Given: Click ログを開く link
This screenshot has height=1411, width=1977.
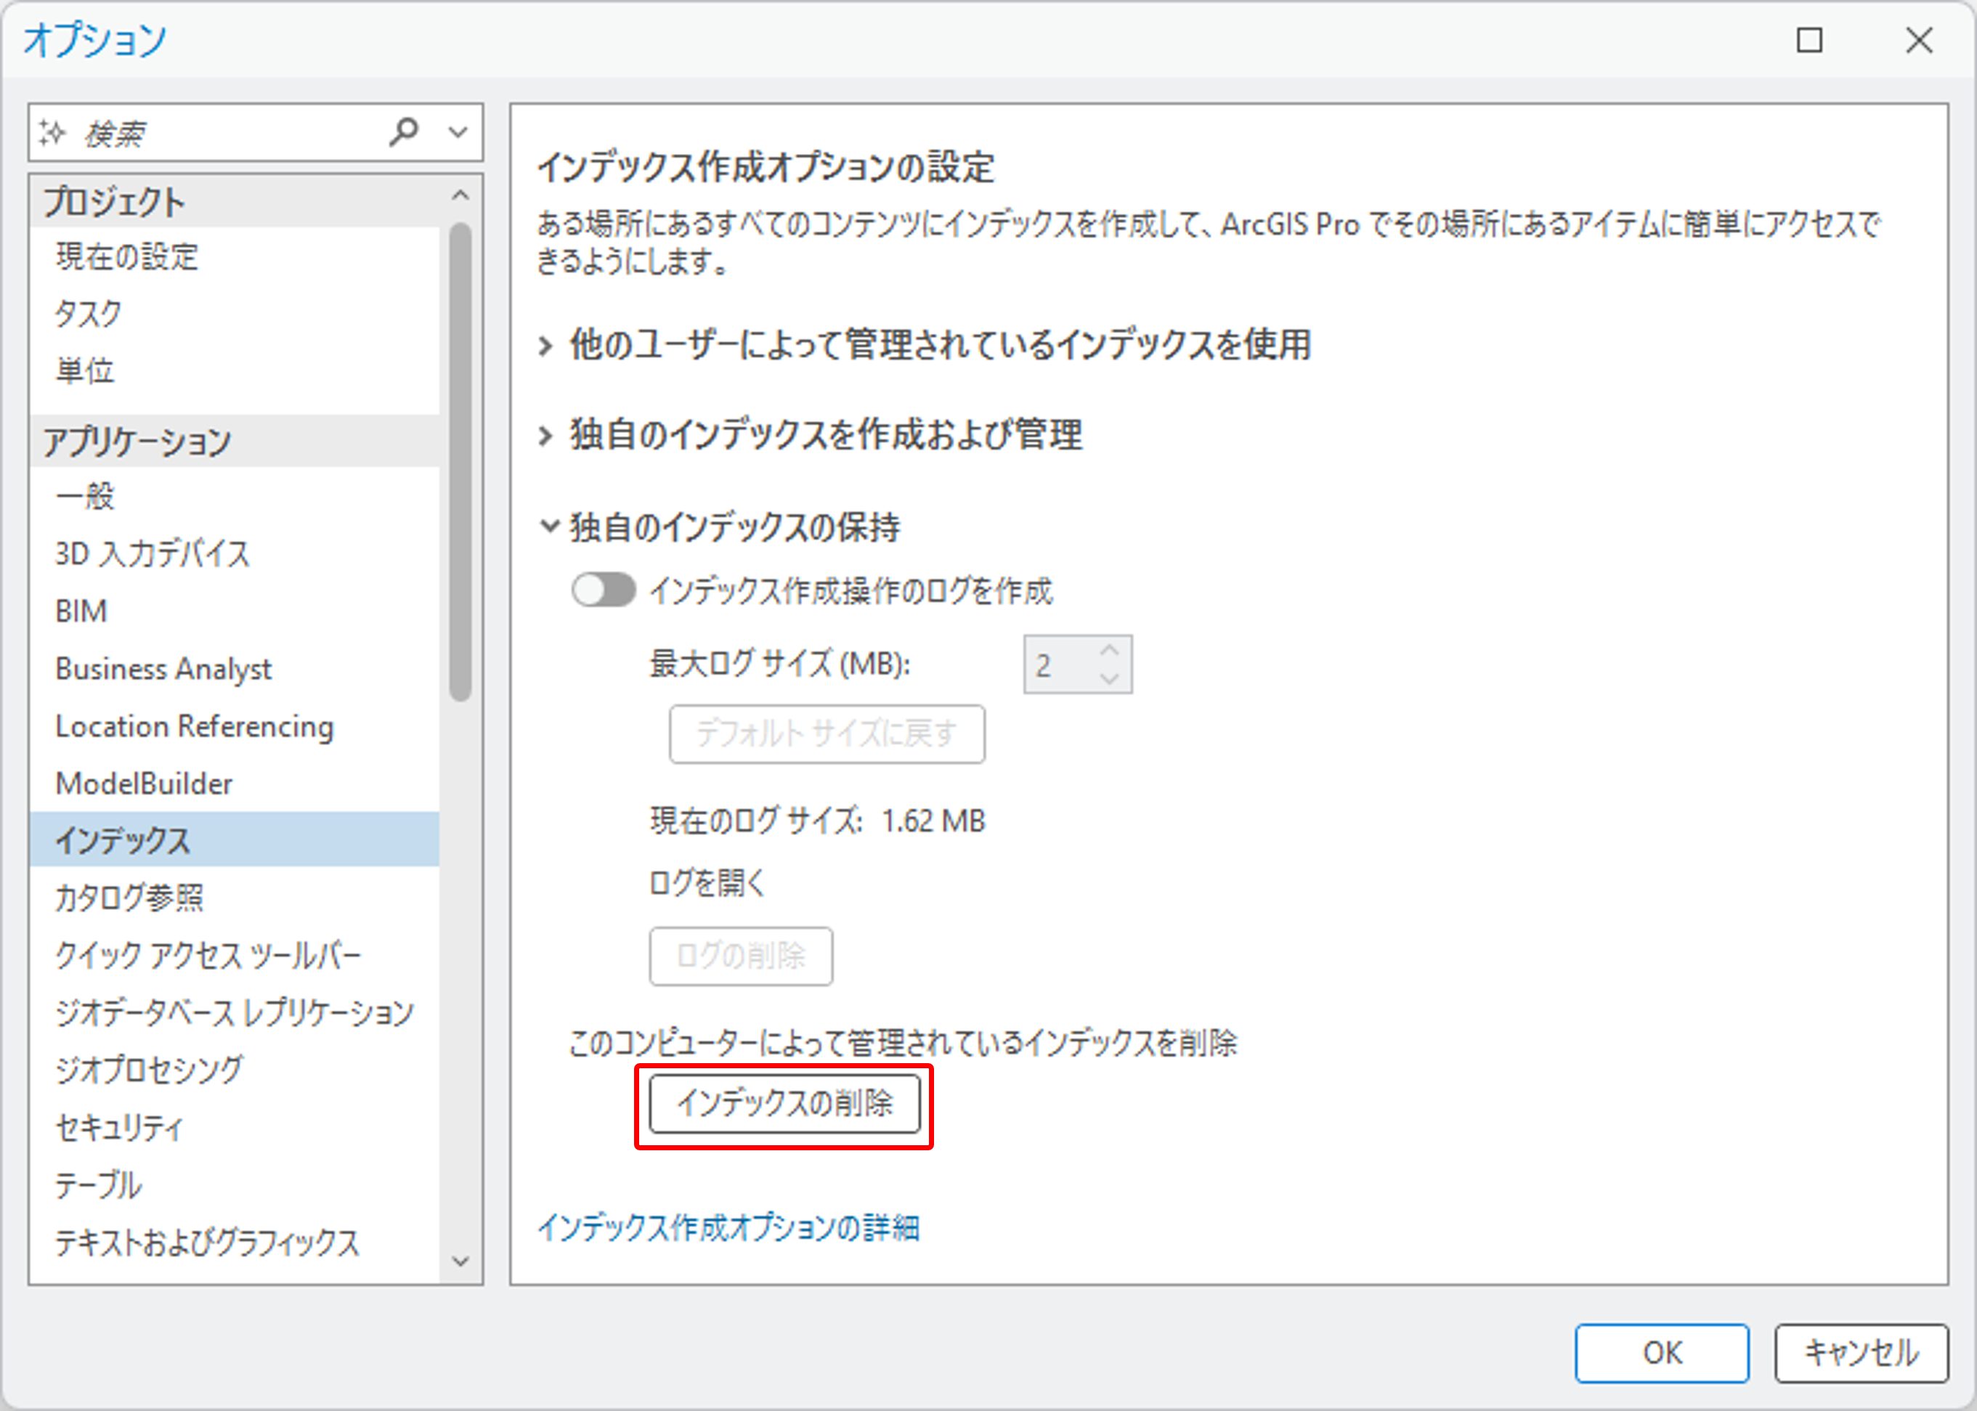Looking at the screenshot, I should click(707, 883).
